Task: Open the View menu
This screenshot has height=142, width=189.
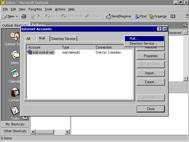Action: click(x=22, y=9)
